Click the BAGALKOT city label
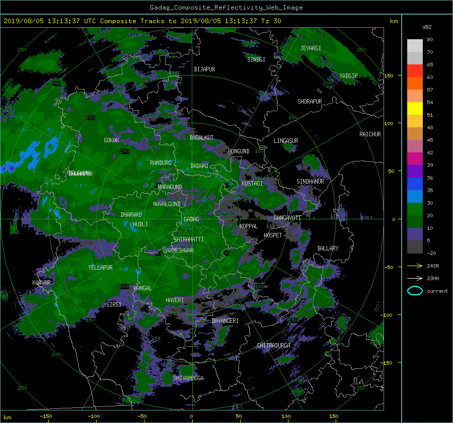The width and height of the screenshot is (453, 423). pyautogui.click(x=201, y=138)
